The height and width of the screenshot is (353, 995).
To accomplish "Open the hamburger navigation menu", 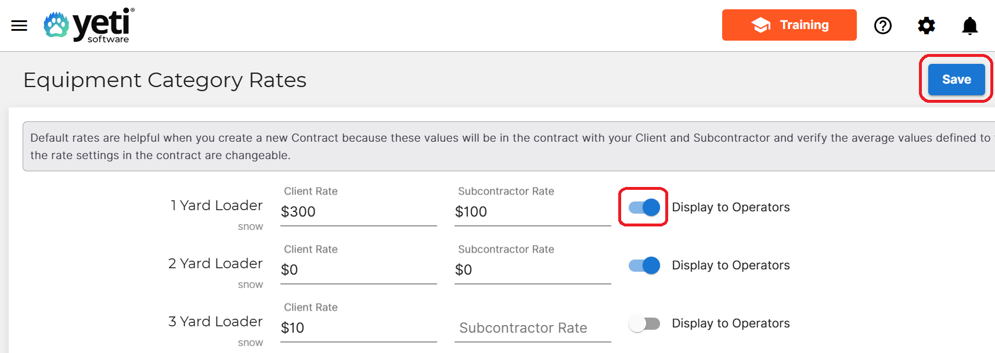I will coord(19,26).
